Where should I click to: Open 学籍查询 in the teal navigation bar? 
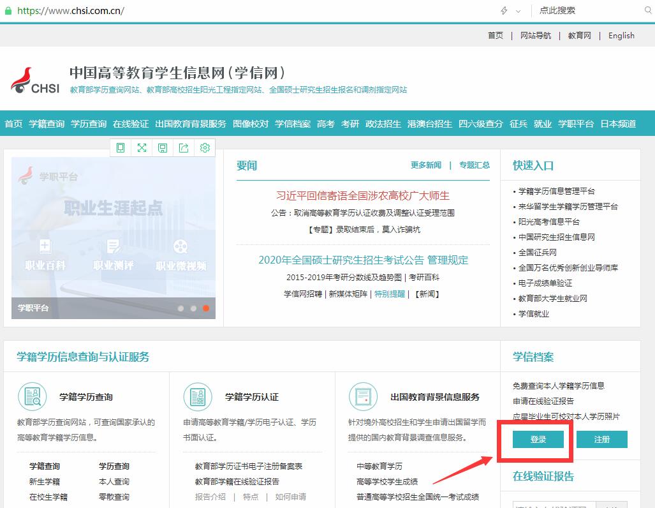47,124
